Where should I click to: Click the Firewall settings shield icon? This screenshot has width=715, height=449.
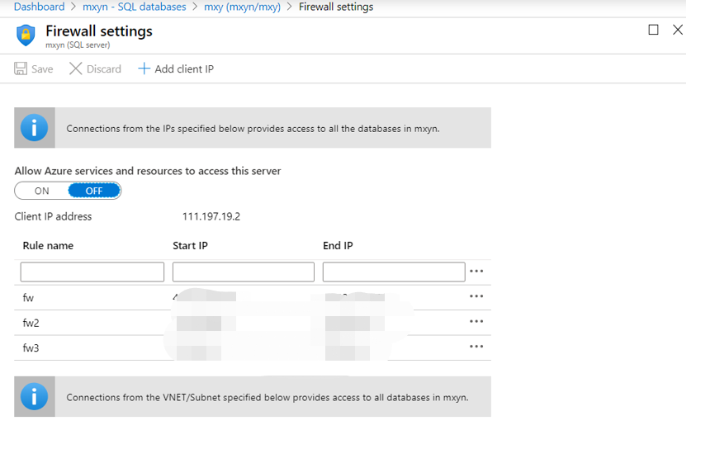click(x=26, y=35)
